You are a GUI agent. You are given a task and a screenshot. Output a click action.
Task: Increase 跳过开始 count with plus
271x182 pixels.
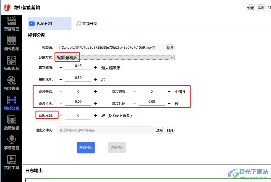click(x=96, y=92)
